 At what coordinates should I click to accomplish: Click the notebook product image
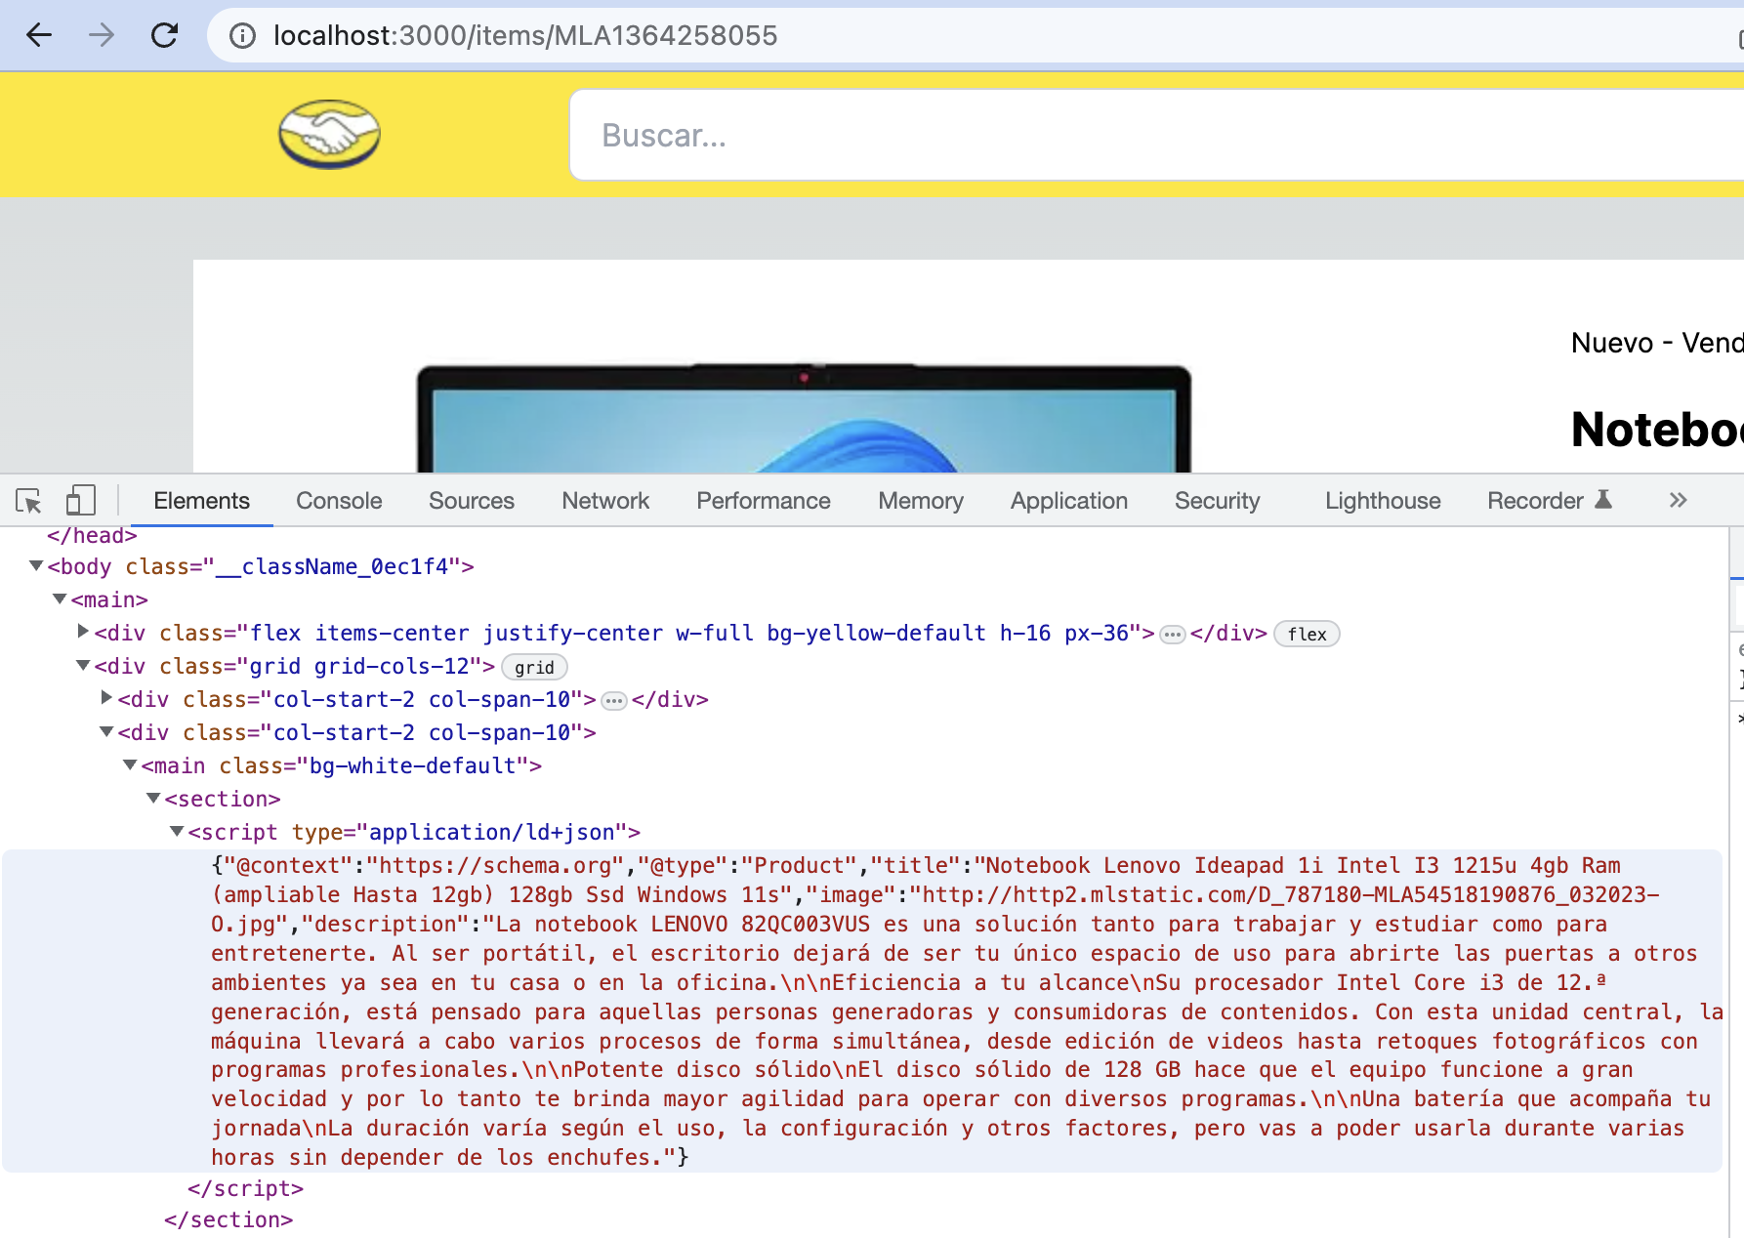coord(804,419)
